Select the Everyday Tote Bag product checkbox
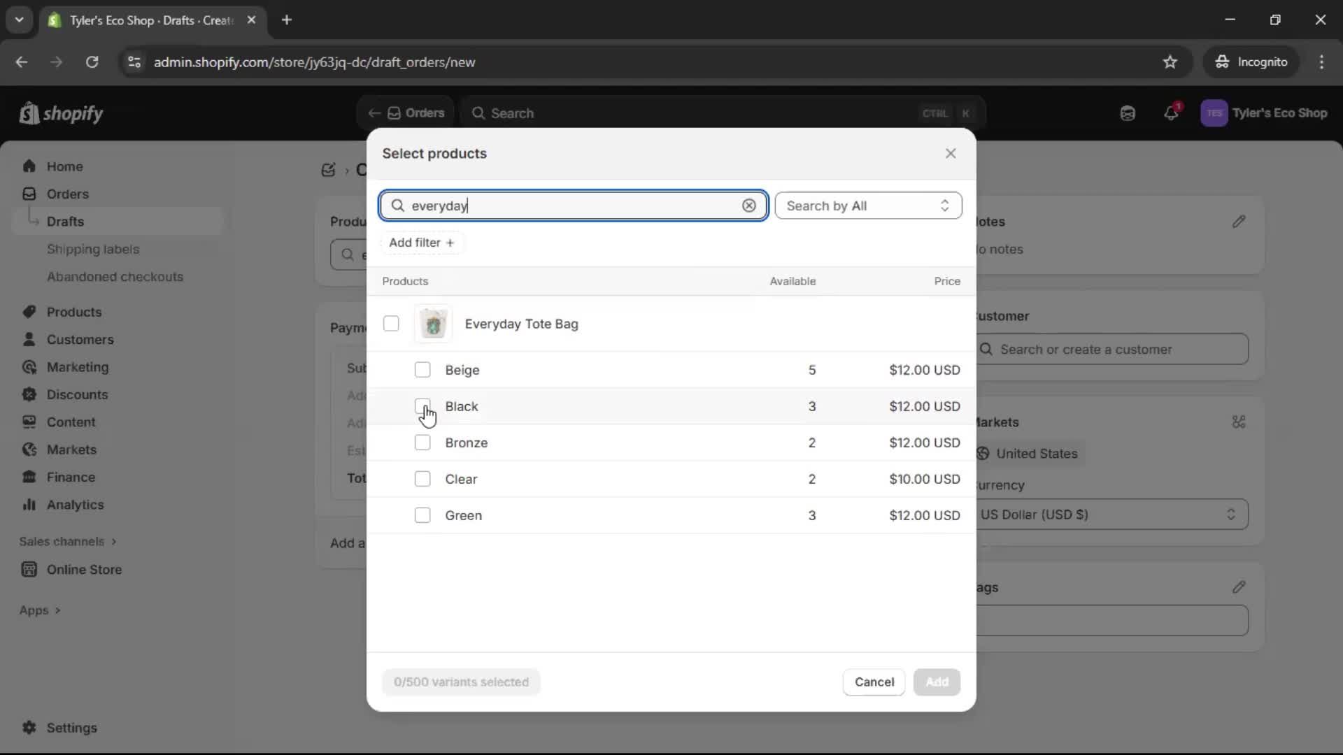 coord(391,324)
